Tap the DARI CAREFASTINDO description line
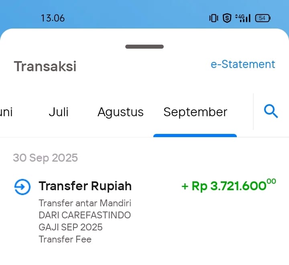289x265 pixels. (85, 215)
